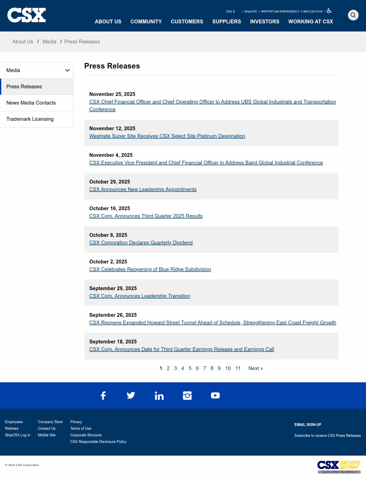
Task: Click Privacy footer link
Action: coord(76,422)
